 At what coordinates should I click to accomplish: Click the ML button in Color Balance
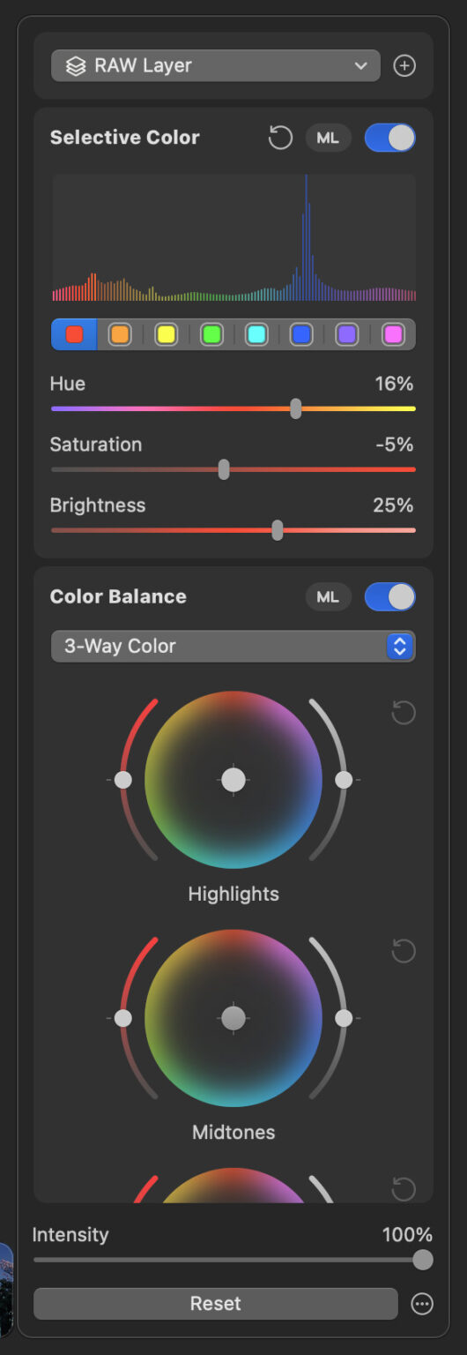329,597
